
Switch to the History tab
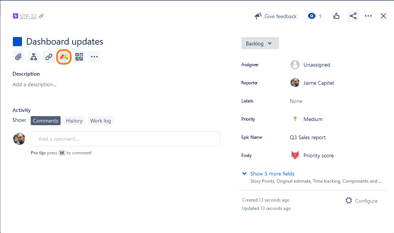click(x=74, y=121)
